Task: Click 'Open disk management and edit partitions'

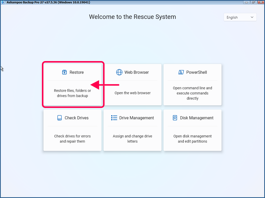Action: click(192, 139)
